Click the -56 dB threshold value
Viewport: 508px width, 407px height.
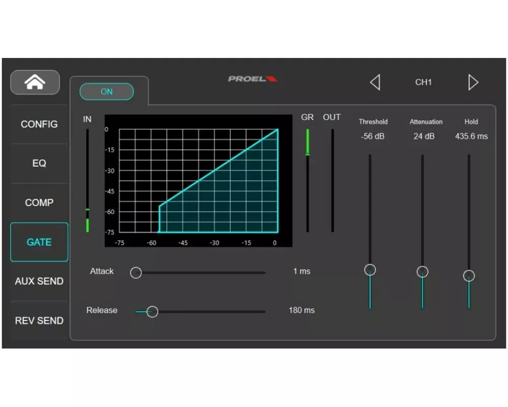pyautogui.click(x=372, y=136)
